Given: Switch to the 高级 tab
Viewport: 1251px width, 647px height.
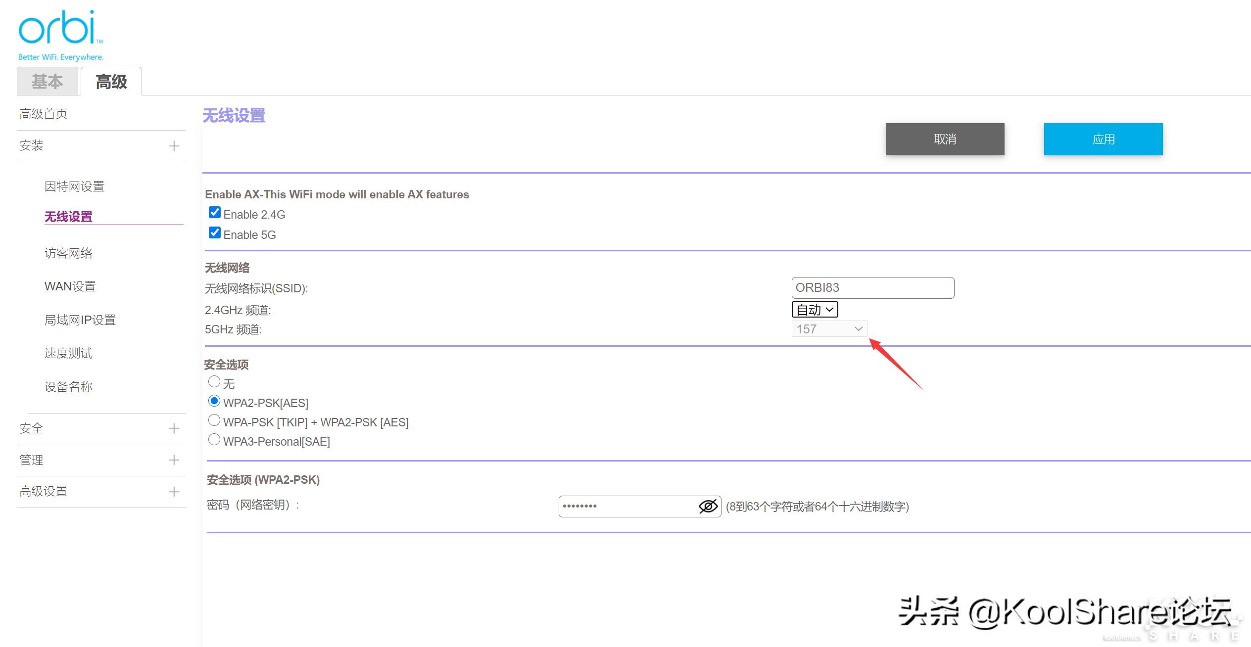Looking at the screenshot, I should (x=111, y=82).
